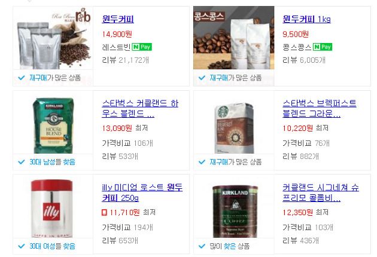Open 스타벅스 커클랜드 하우스 블렌드 link
The height and width of the screenshot is (257, 377).
pyautogui.click(x=140, y=108)
